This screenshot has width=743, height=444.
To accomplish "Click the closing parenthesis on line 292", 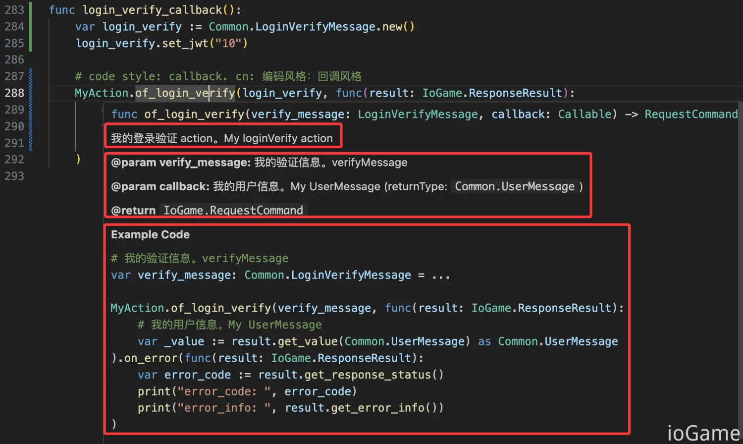I will 78,159.
